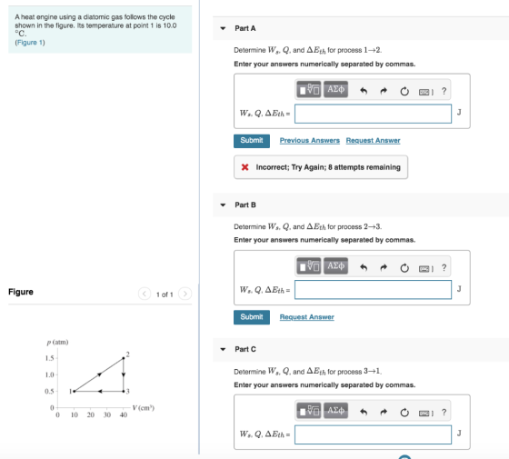
Task: Open Previous Answers link in Part A
Action: [309, 141]
